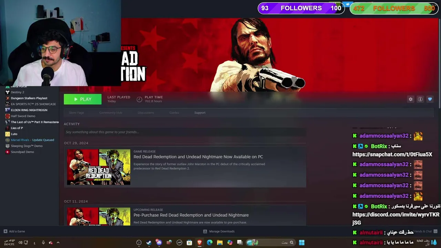441x248 pixels.
Task: Open the volume tray icon
Action: tap(20, 242)
